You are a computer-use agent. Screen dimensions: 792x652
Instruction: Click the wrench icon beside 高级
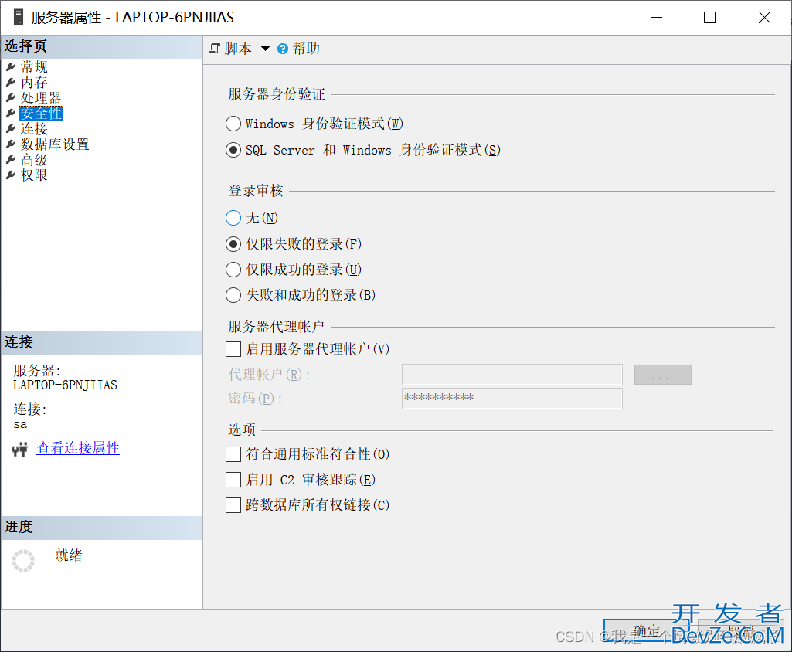pos(11,160)
